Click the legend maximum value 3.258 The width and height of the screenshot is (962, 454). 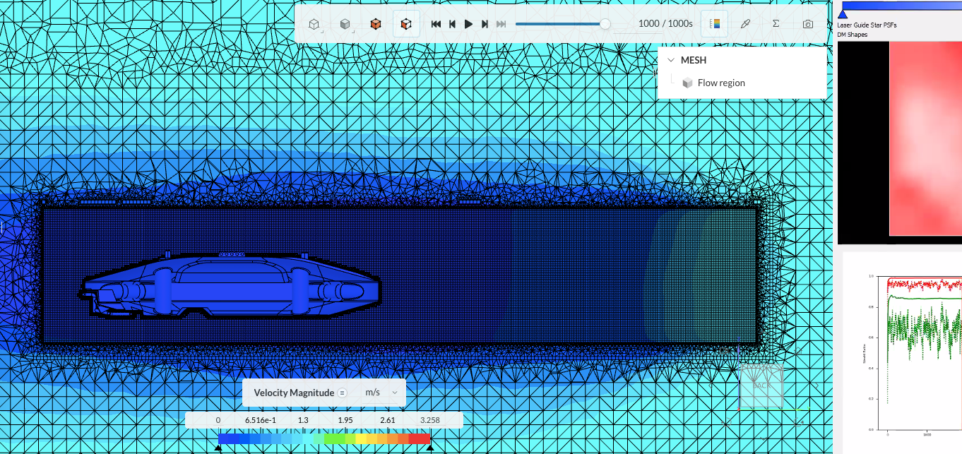point(429,420)
